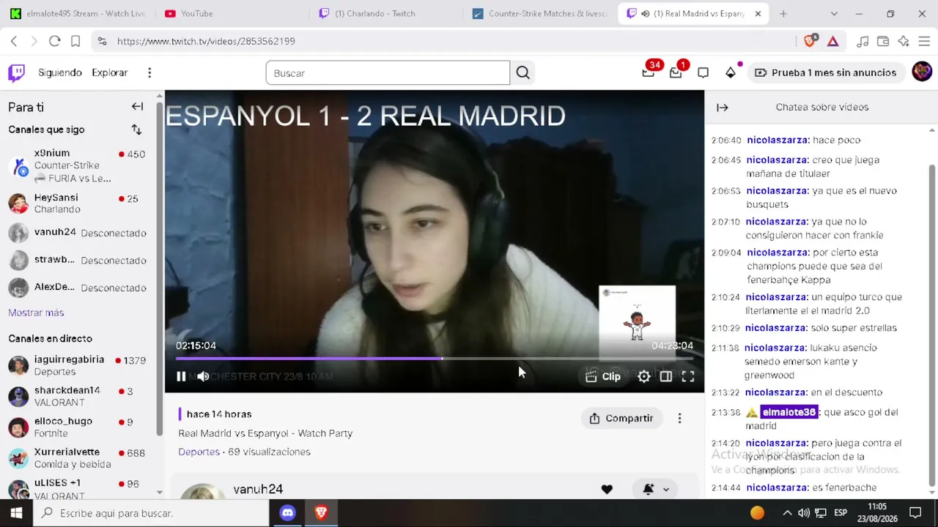This screenshot has height=527, width=938.
Task: Click the video seek progress bar
Action: (x=434, y=359)
